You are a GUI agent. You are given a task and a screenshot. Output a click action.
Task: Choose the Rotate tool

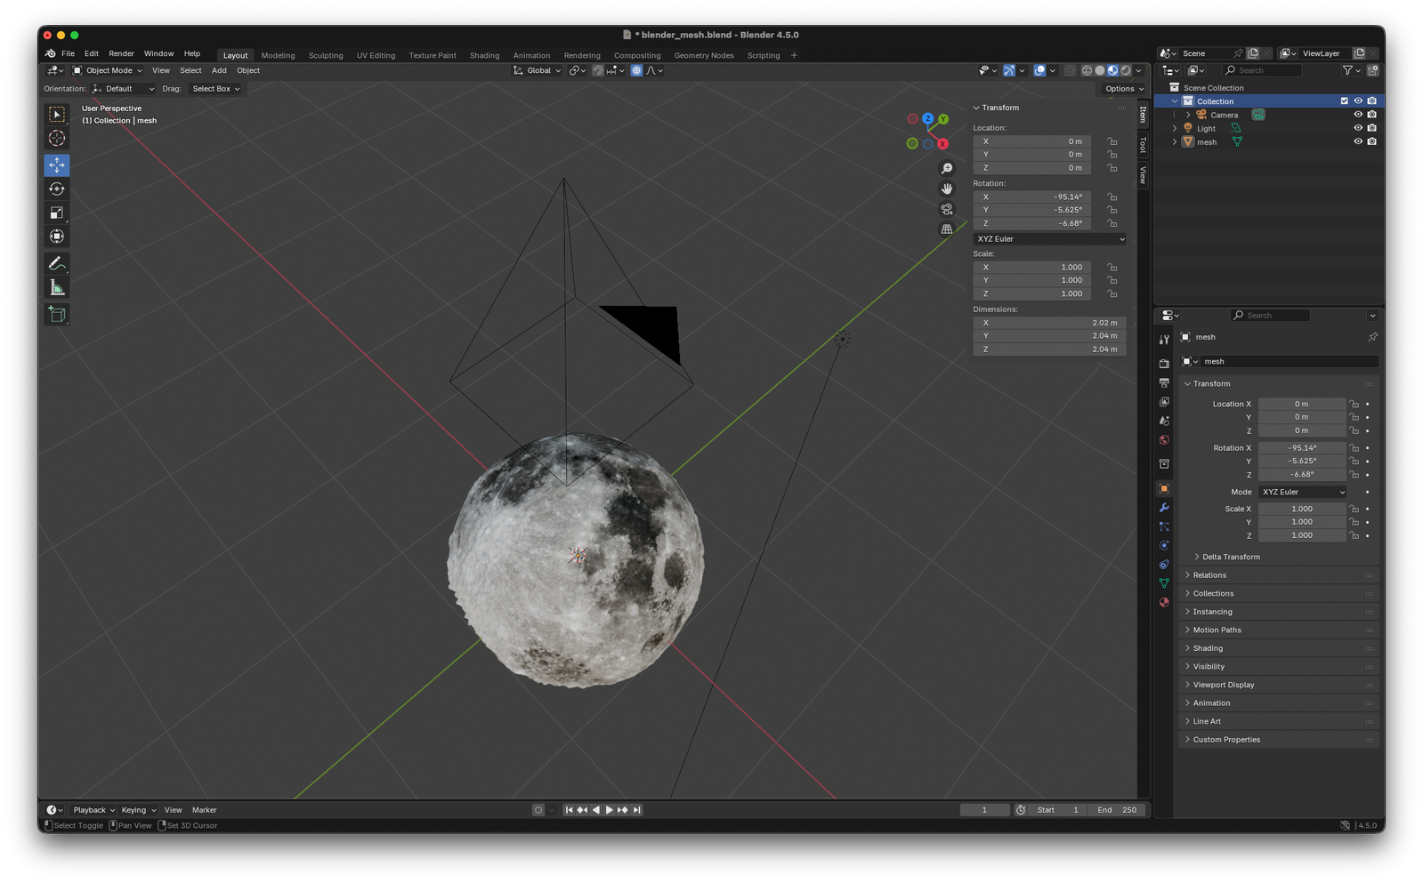coord(57,189)
